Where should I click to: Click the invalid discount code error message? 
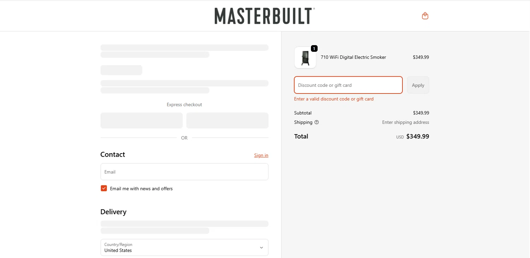click(x=334, y=99)
